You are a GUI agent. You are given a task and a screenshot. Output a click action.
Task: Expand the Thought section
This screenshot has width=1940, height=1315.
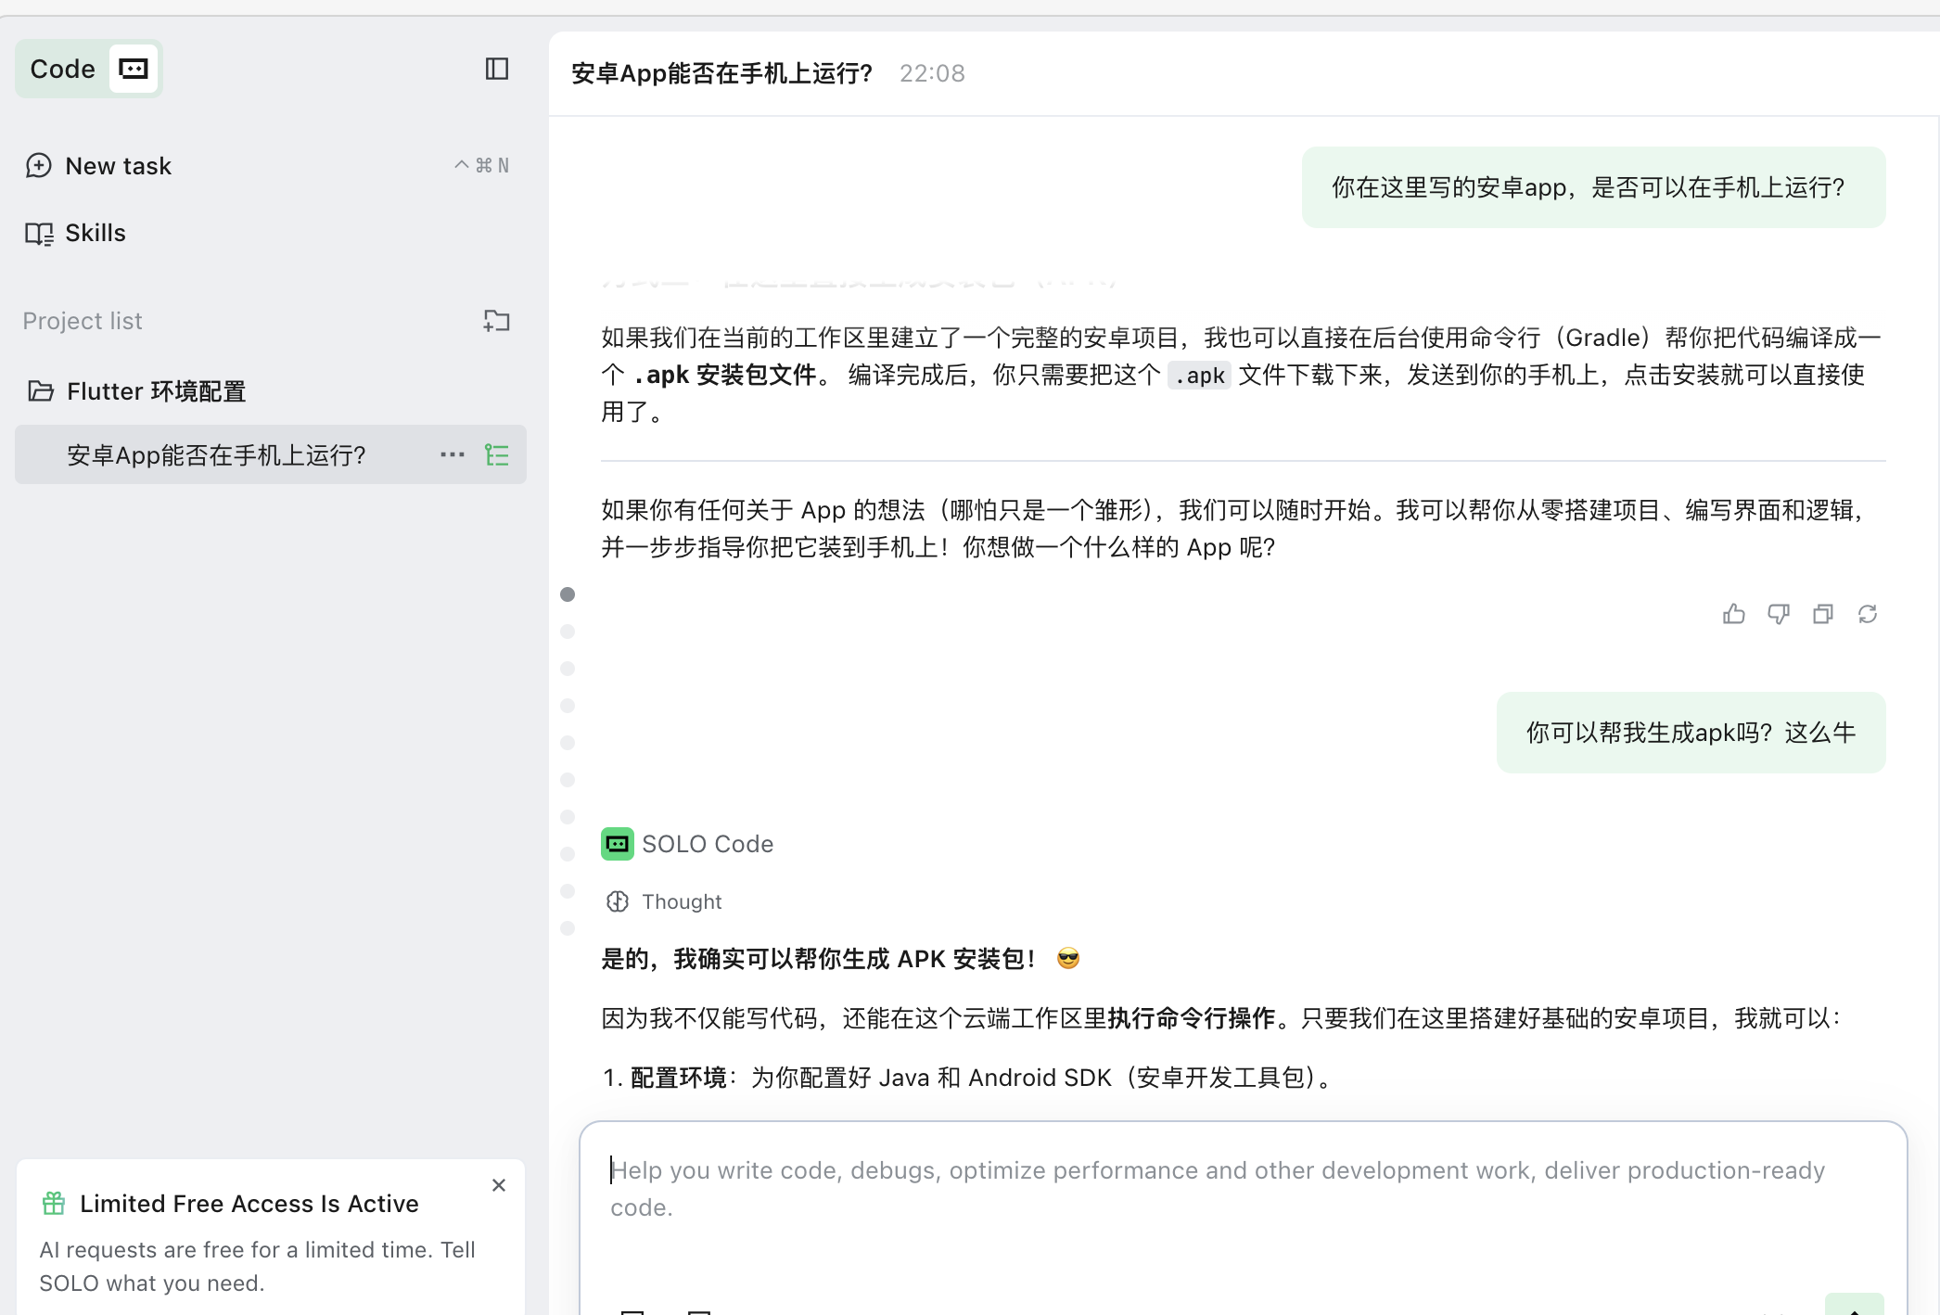(681, 901)
